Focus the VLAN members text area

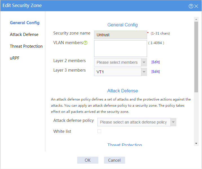(x=121, y=49)
